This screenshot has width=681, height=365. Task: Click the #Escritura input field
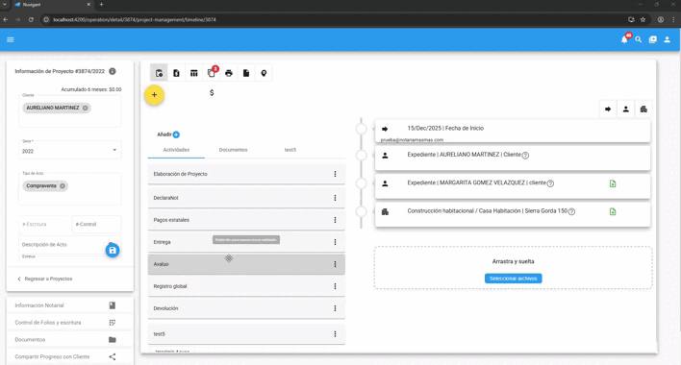coord(43,224)
